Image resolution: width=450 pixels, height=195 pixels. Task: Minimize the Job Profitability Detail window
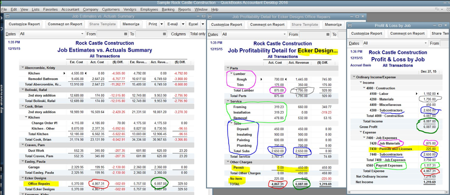352,17
